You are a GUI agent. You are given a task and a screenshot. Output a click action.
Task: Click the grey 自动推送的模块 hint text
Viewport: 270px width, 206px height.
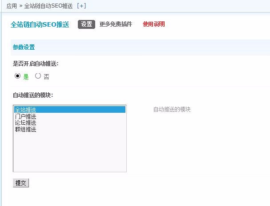[x=172, y=110]
